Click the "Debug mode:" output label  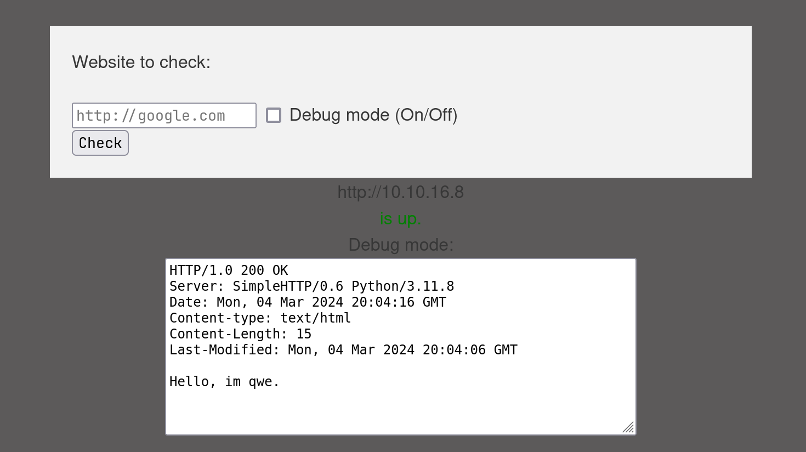pos(401,245)
